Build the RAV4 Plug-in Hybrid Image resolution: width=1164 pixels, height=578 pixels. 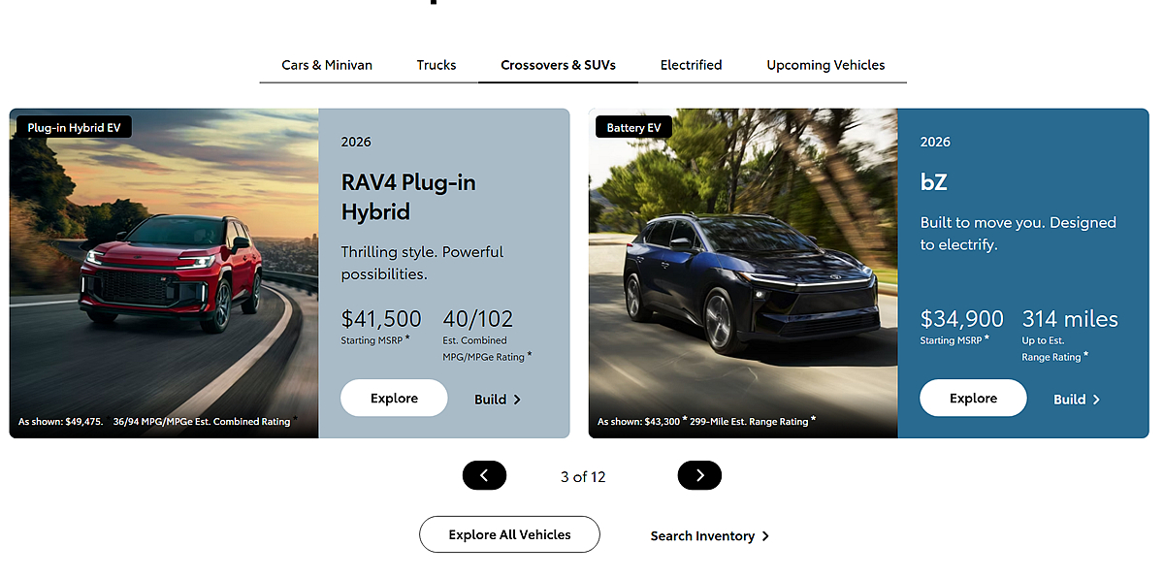coord(498,400)
